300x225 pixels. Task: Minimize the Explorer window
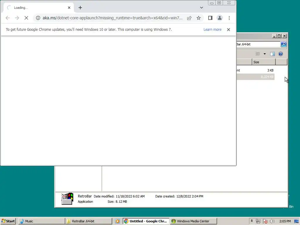coord(274,36)
